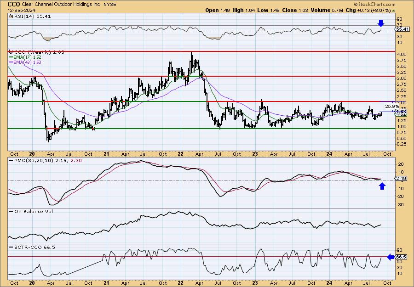The width and height of the screenshot is (414, 287).
Task: Click the Volume 5.7M value
Action: click(x=327, y=10)
